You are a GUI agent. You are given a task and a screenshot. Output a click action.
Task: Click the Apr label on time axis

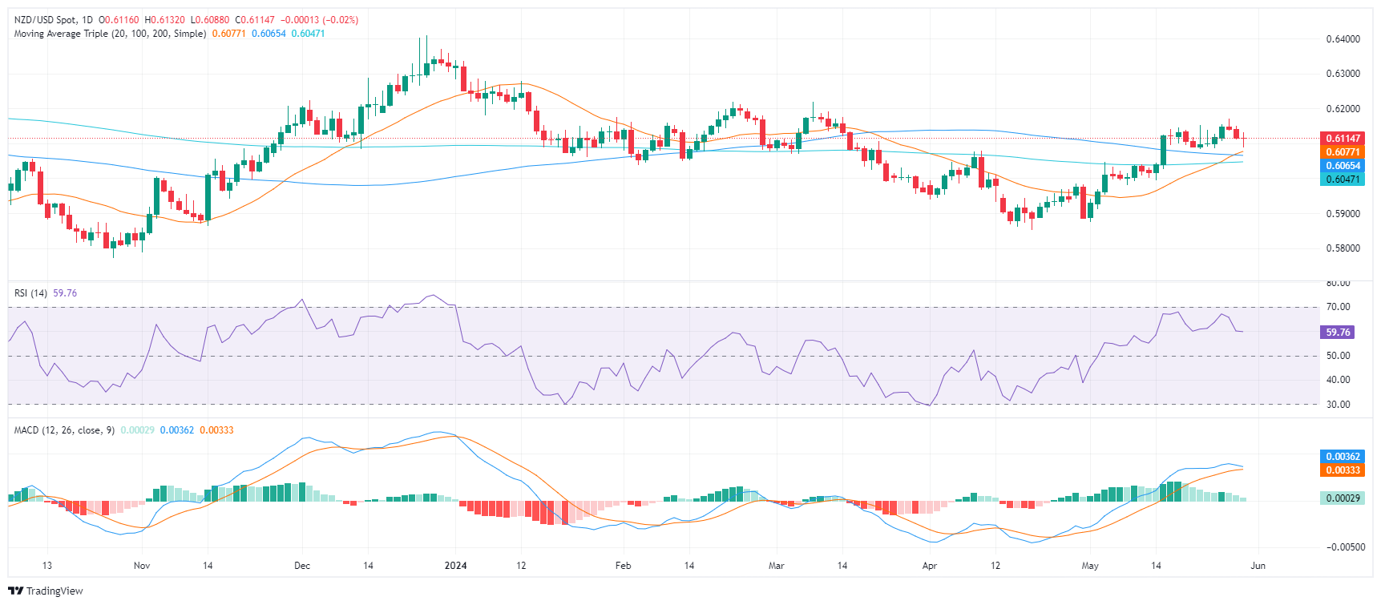click(929, 566)
